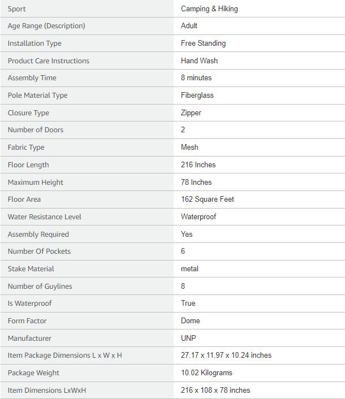Image resolution: width=345 pixels, height=399 pixels.
Task: Click the '10.02 Kilograms' package weight value
Action: point(206,372)
